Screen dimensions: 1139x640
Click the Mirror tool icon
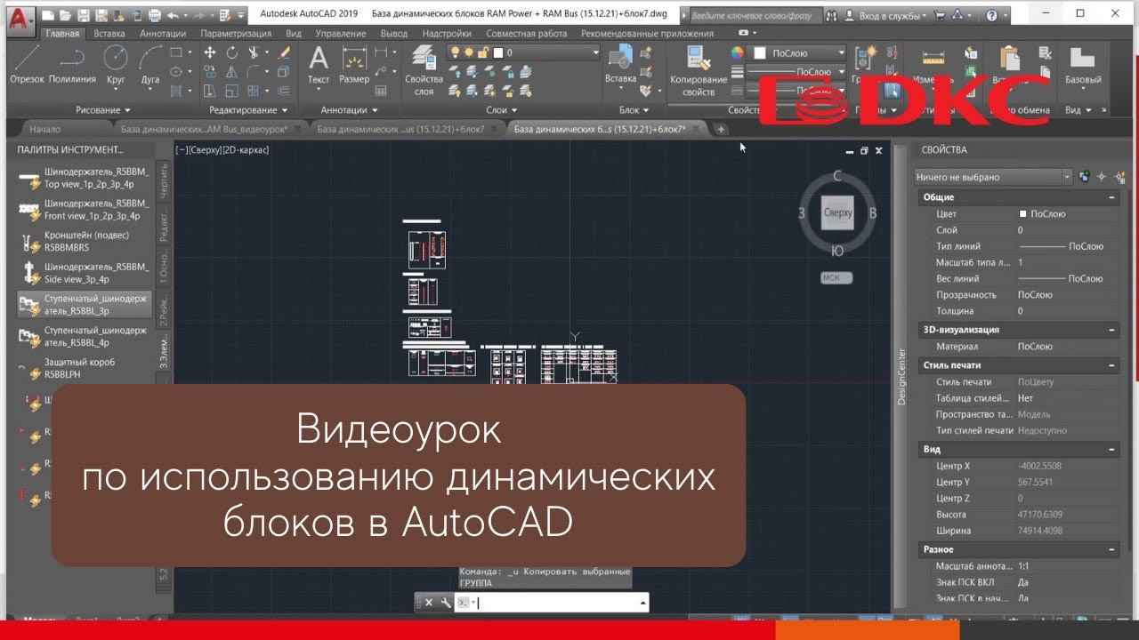232,72
